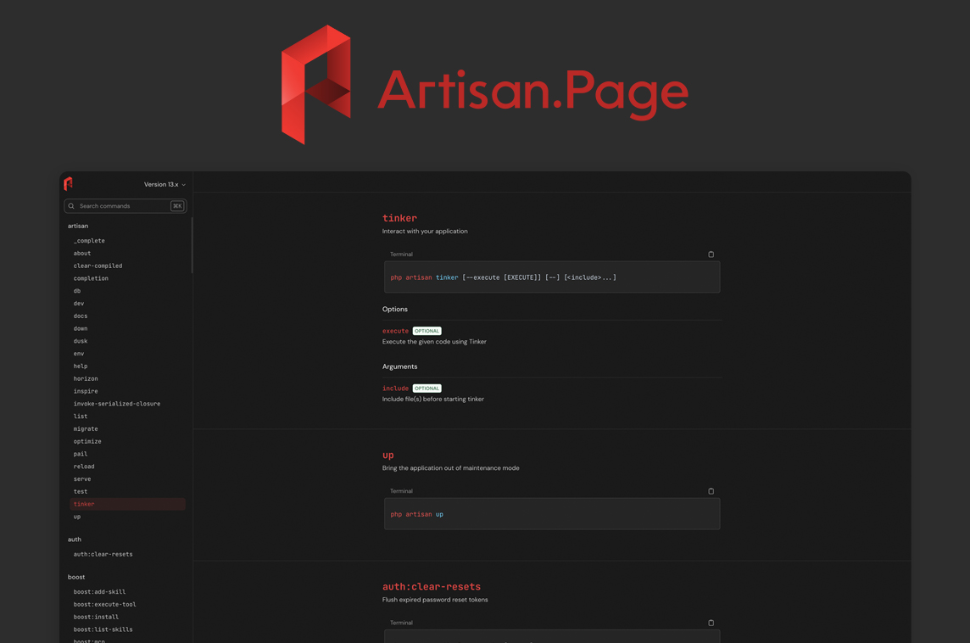Open the list command
This screenshot has width=970, height=643.
tap(81, 417)
